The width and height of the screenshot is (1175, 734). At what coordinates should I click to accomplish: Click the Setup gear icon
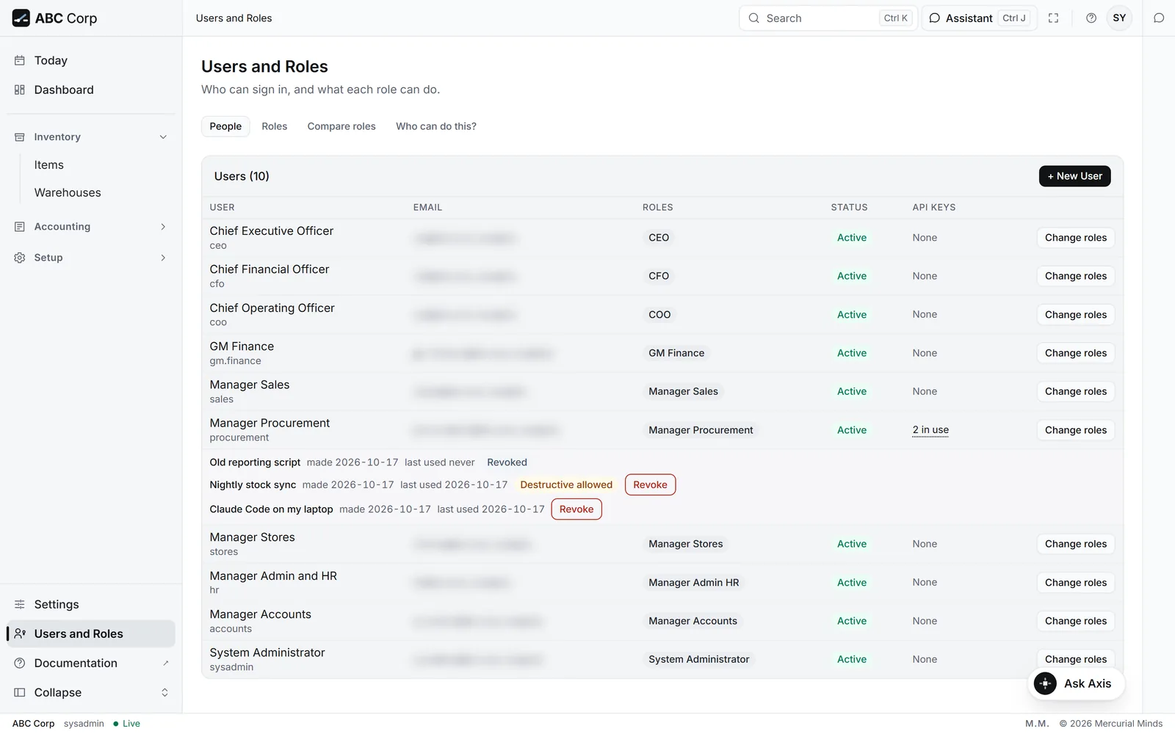point(20,258)
